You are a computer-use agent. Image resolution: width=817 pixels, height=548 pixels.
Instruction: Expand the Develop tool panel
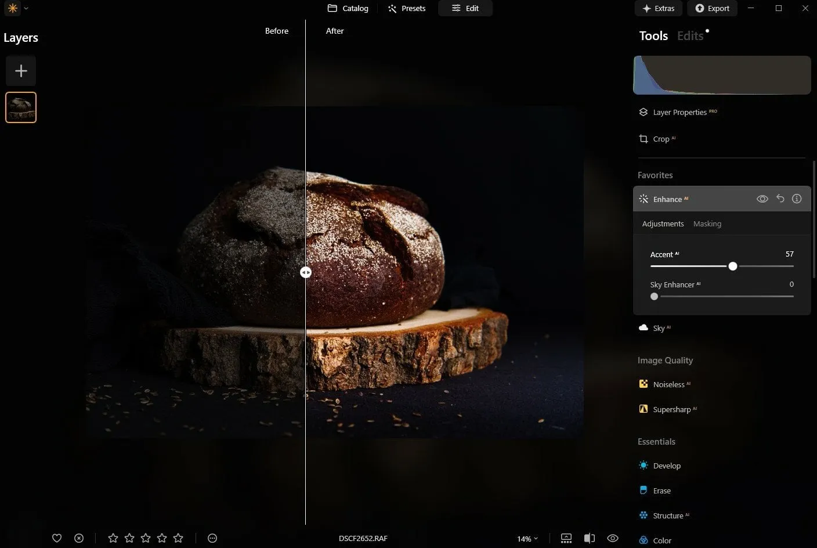coord(666,466)
